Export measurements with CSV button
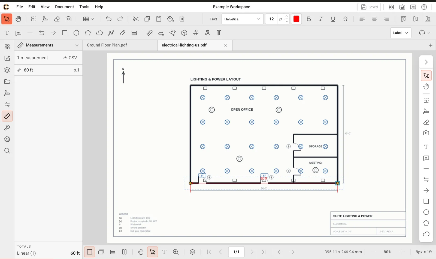 pyautogui.click(x=70, y=58)
